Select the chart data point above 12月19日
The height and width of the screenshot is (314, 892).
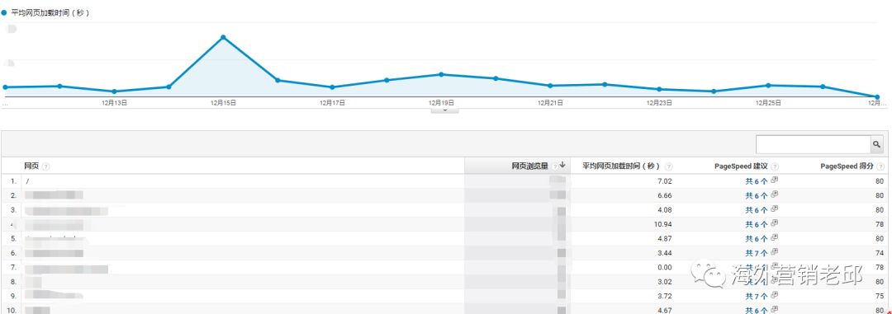(441, 74)
